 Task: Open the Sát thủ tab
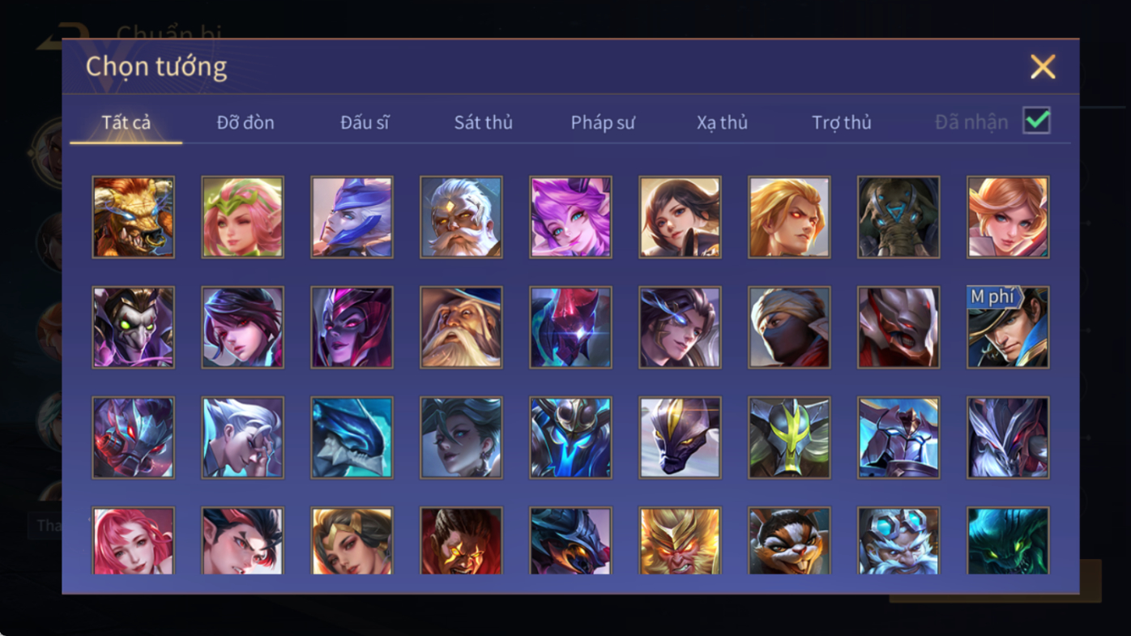pyautogui.click(x=483, y=122)
